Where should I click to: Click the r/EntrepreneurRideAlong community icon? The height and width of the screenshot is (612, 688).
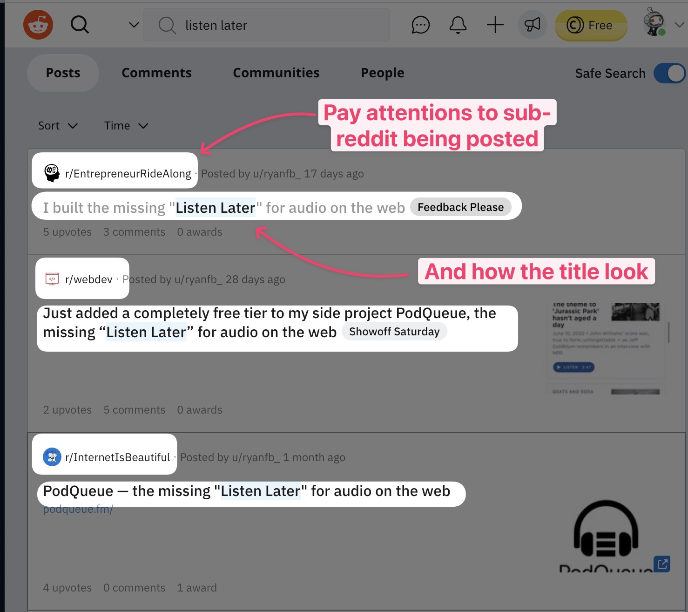coord(52,173)
